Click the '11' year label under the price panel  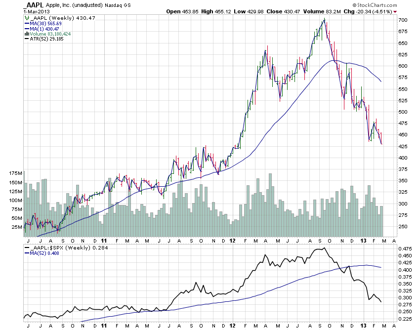104,241
